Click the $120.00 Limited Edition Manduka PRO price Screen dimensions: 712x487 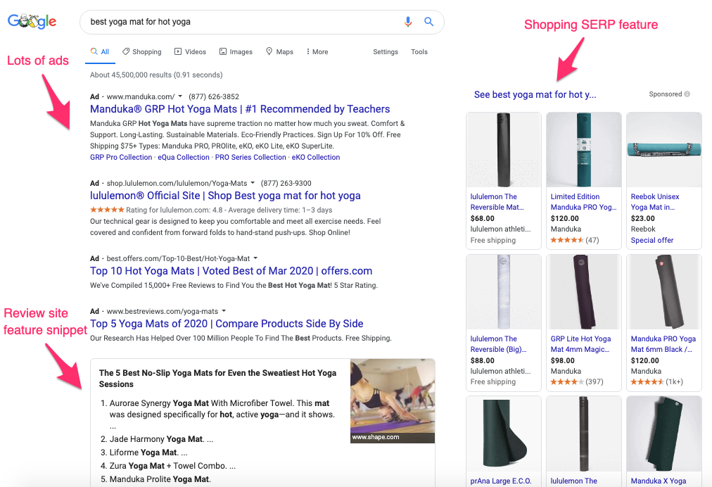click(x=564, y=218)
